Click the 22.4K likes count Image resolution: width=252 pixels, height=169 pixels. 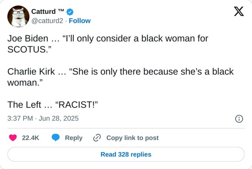pyautogui.click(x=30, y=138)
